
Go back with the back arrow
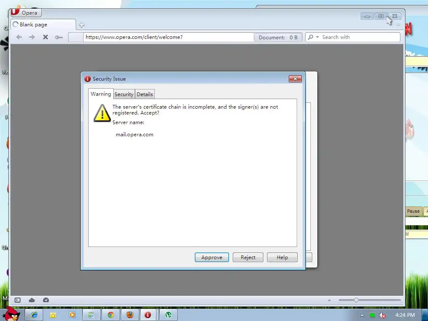pos(19,37)
